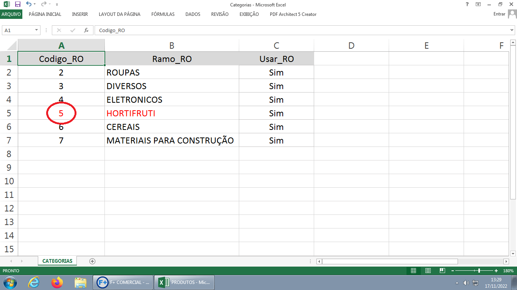The image size is (517, 290).
Task: Click the formula bar confirm checkmark icon
Action: (x=73, y=30)
